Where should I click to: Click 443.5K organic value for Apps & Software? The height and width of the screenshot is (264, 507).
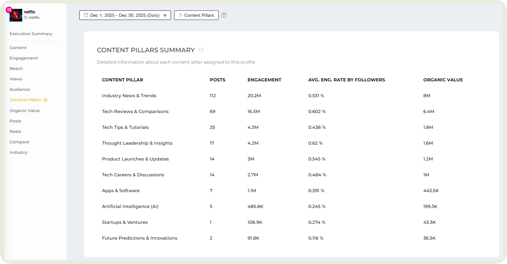(x=431, y=191)
